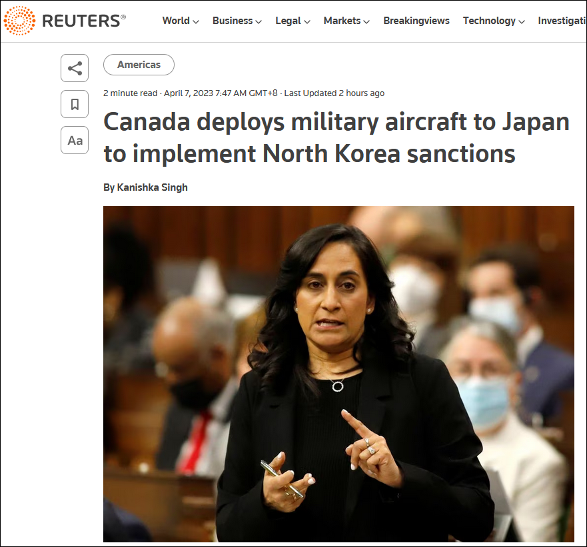Click the orange Reuters dotted logo icon
The image size is (587, 547).
pos(19,21)
